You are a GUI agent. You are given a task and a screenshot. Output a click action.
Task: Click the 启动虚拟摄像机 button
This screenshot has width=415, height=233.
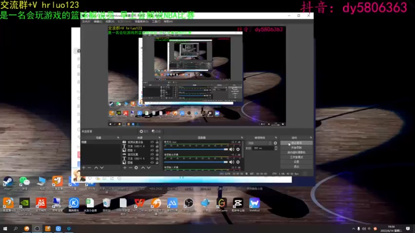tap(296, 152)
